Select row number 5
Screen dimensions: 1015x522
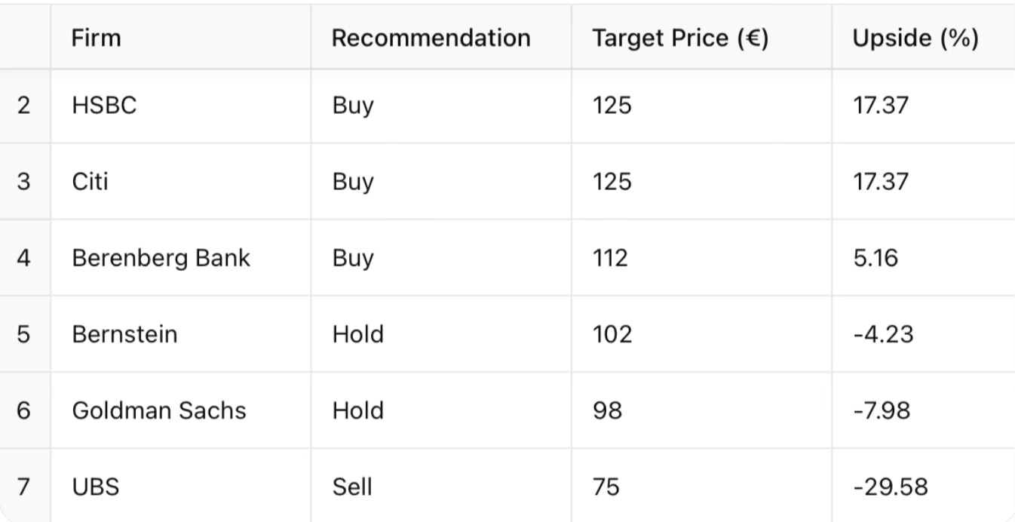24,333
